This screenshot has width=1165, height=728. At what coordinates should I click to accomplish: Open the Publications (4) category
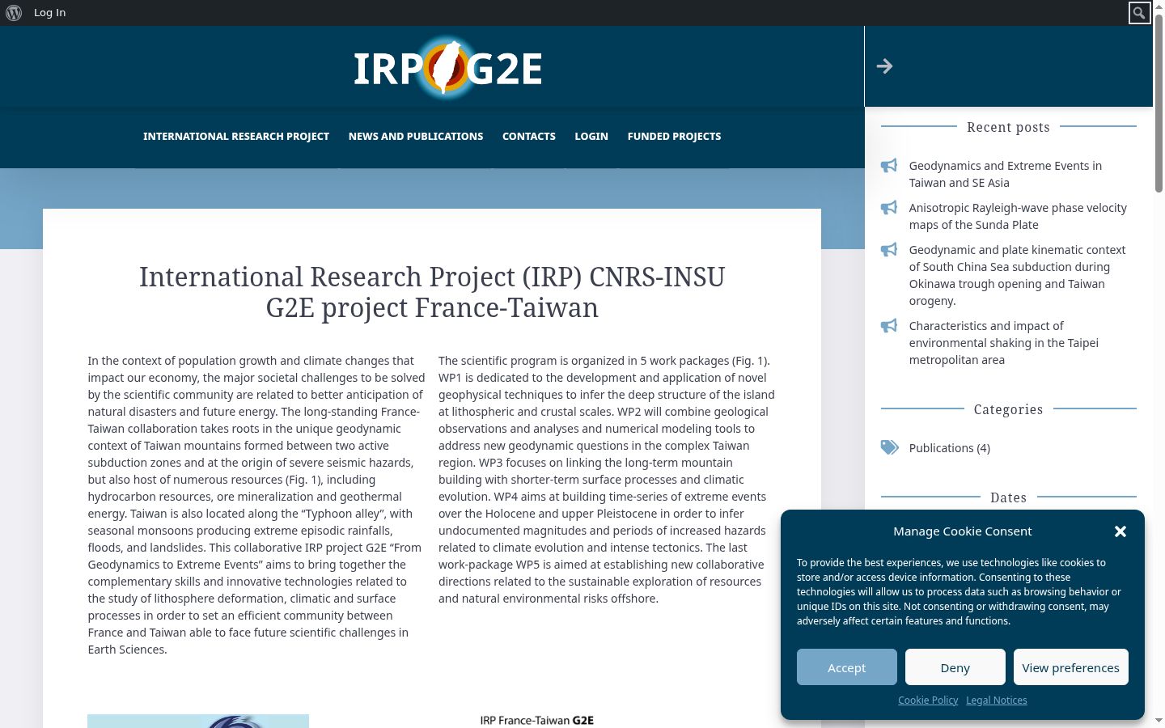pos(950,448)
